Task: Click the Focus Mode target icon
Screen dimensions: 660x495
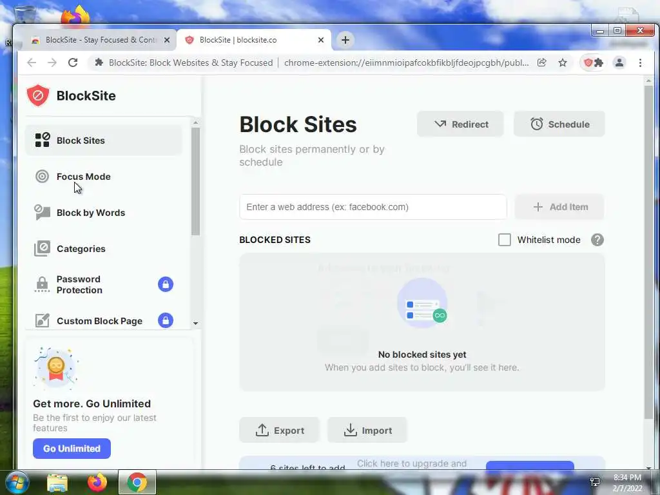Action: pyautogui.click(x=42, y=177)
